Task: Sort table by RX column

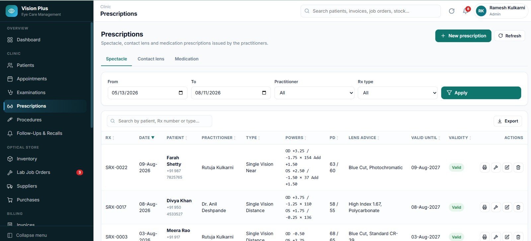Action: pyautogui.click(x=110, y=138)
